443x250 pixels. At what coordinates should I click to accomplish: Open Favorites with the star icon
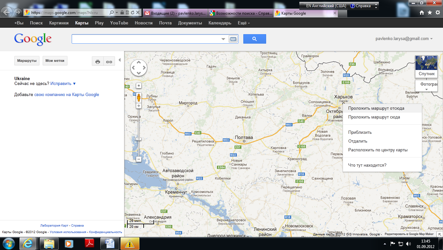(430, 12)
